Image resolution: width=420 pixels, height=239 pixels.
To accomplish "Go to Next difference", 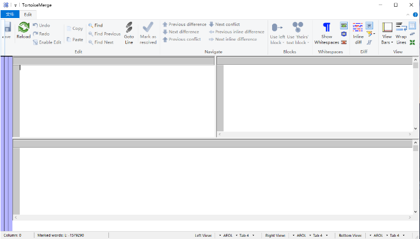I will 181,32.
